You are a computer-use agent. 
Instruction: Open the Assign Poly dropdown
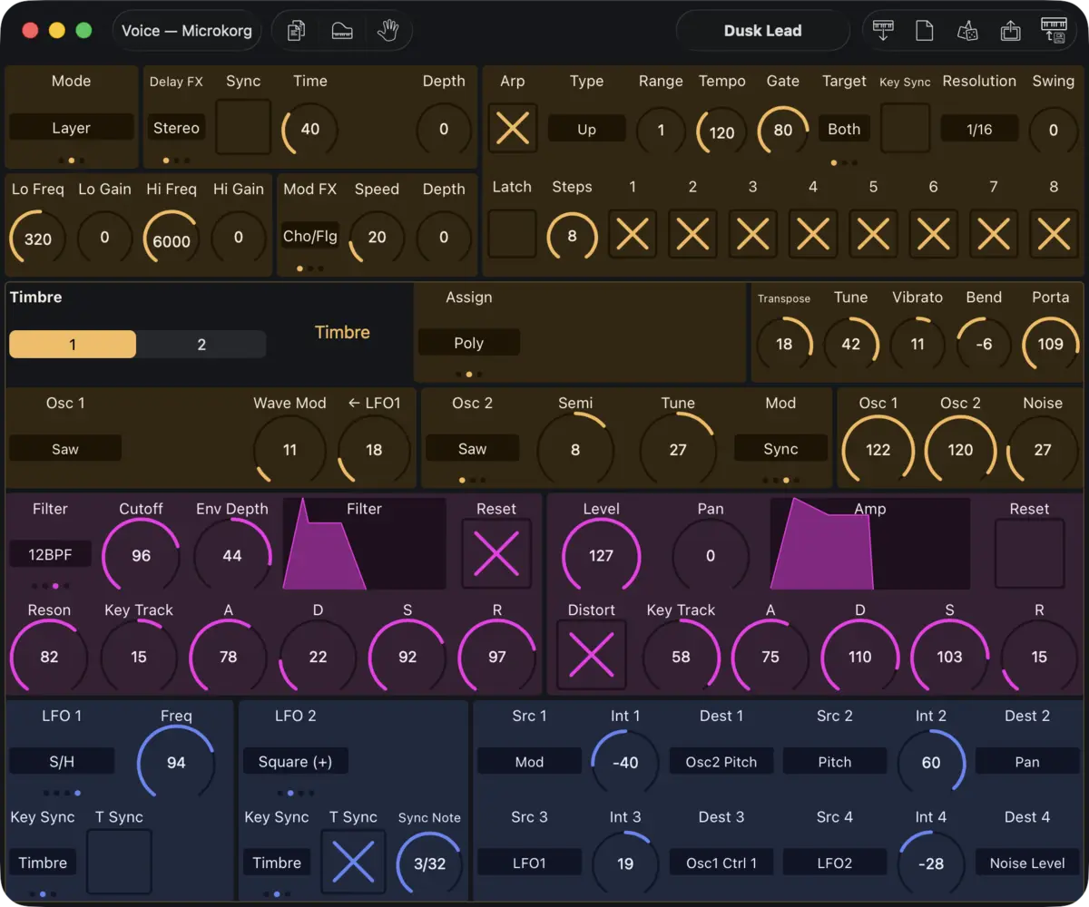(x=468, y=343)
